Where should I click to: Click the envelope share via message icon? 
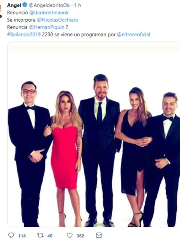point(99,235)
